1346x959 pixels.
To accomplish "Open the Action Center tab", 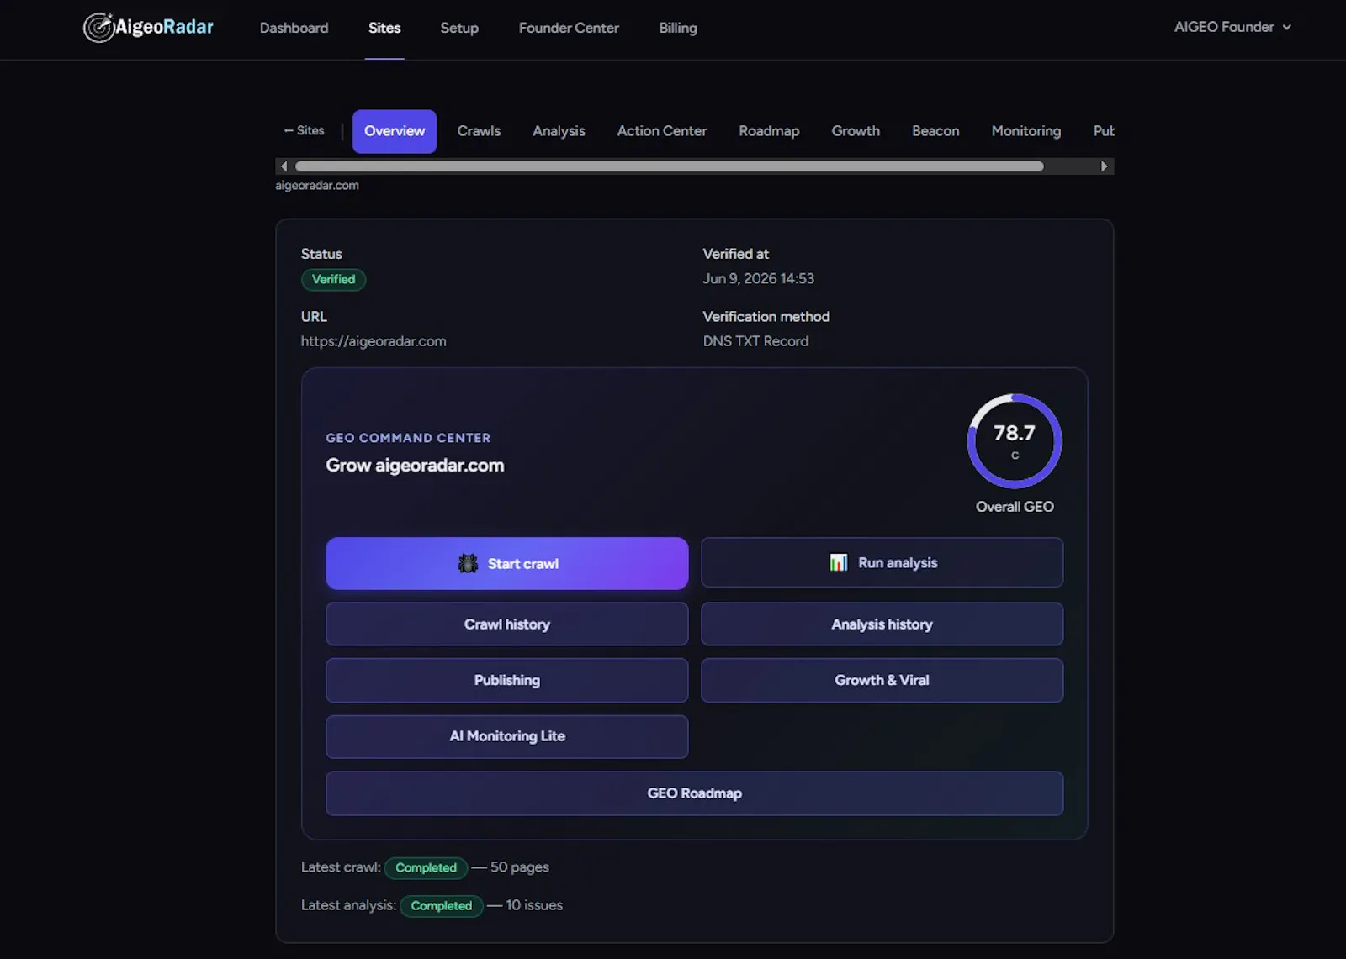I will click(662, 131).
